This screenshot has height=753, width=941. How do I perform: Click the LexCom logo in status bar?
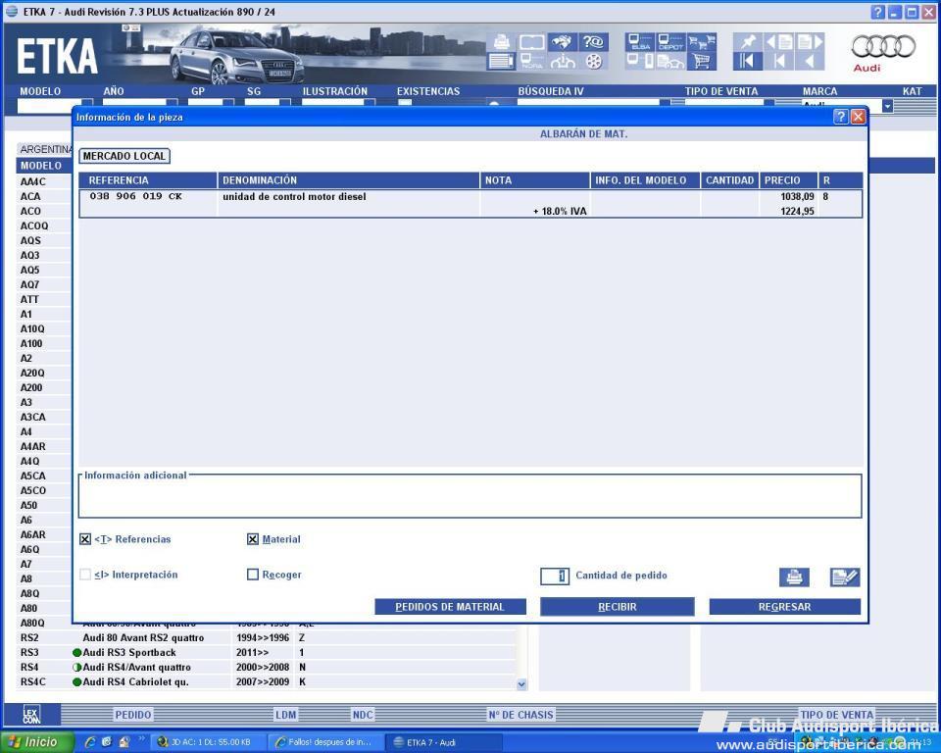[31, 714]
